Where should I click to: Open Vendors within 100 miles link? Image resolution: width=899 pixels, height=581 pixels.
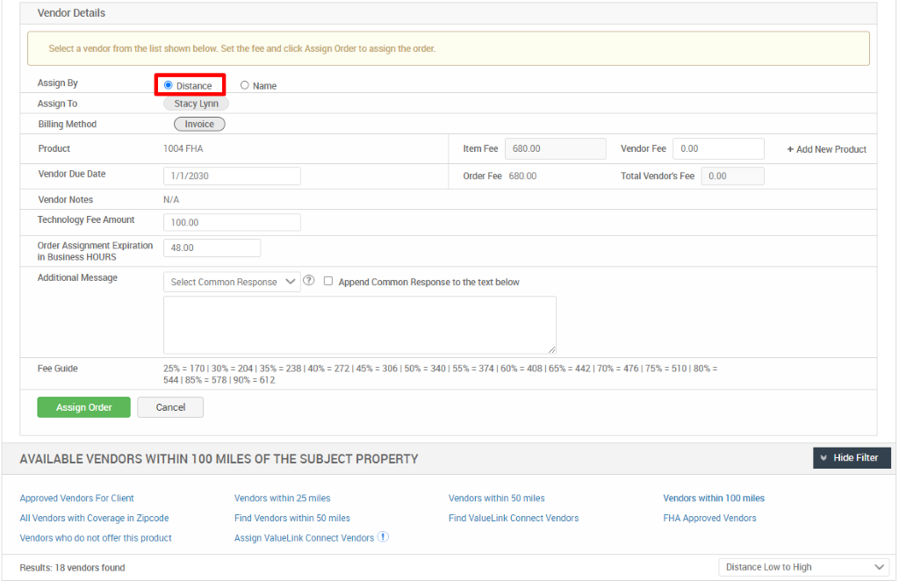tap(714, 499)
